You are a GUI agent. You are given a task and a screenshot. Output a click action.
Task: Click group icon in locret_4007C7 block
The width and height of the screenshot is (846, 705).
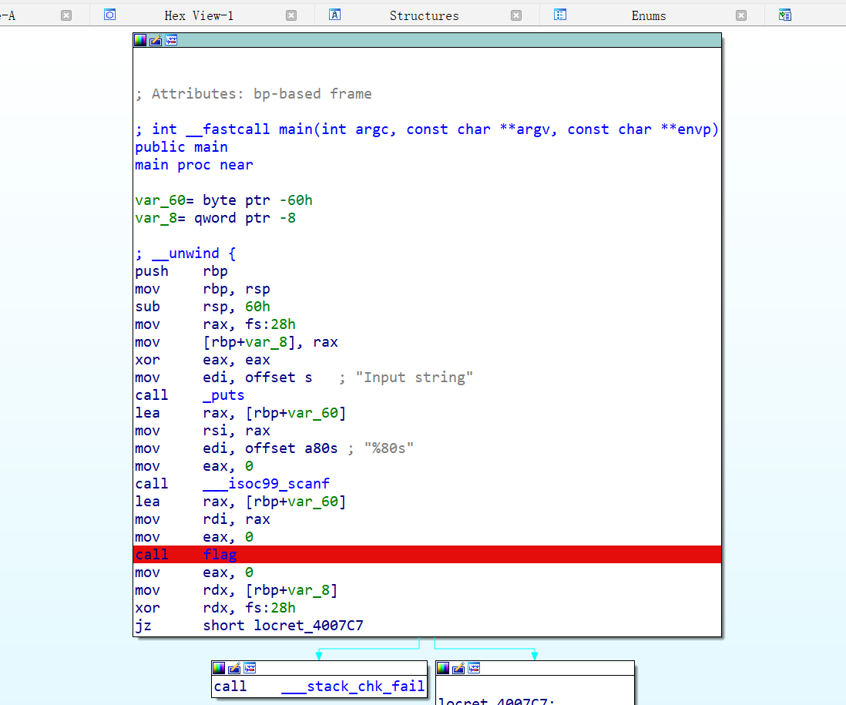click(475, 668)
